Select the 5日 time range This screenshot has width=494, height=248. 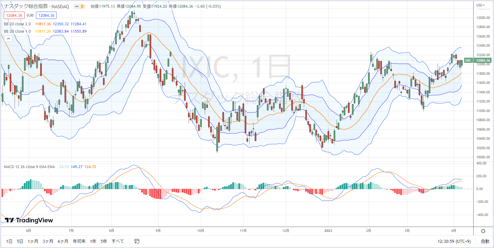point(20,241)
